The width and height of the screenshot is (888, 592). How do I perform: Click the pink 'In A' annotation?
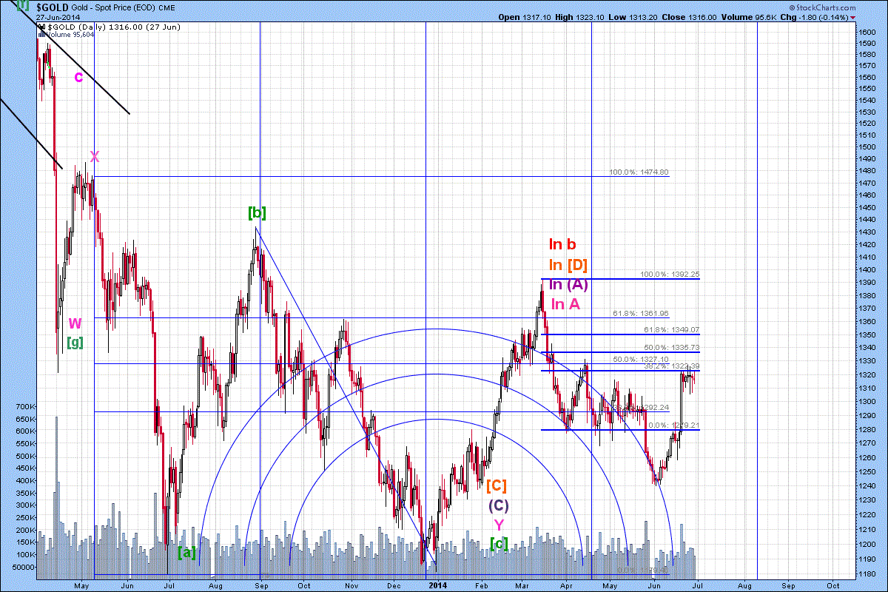[566, 304]
